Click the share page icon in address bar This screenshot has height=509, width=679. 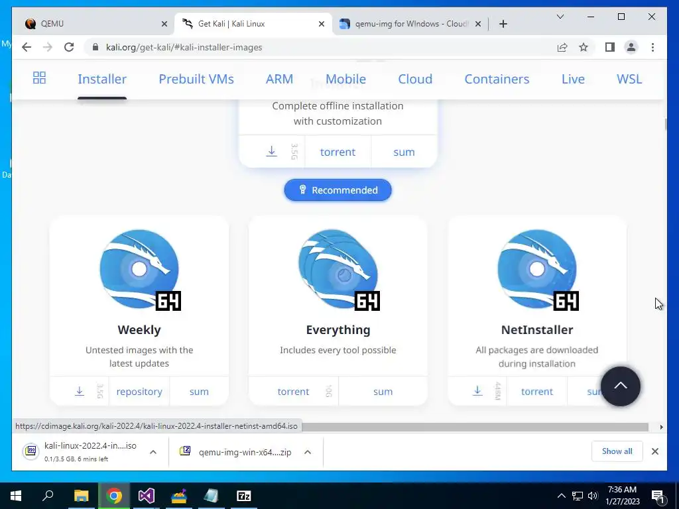pos(562,47)
